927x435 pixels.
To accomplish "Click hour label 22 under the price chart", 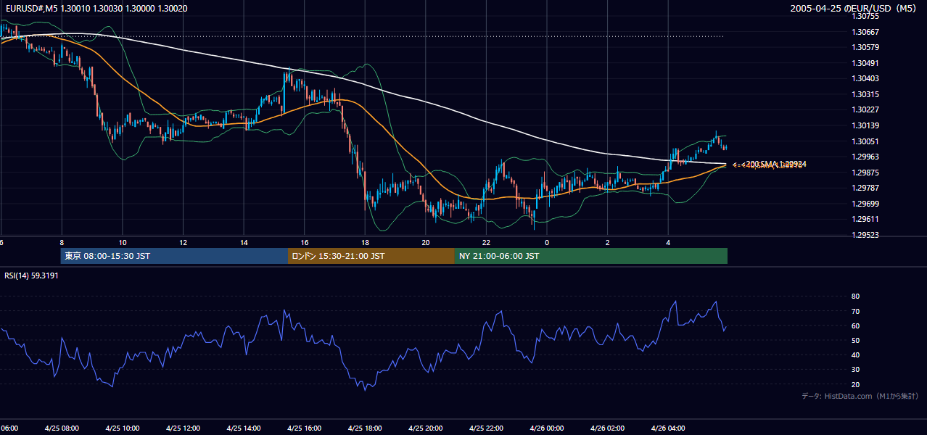I will (487, 242).
